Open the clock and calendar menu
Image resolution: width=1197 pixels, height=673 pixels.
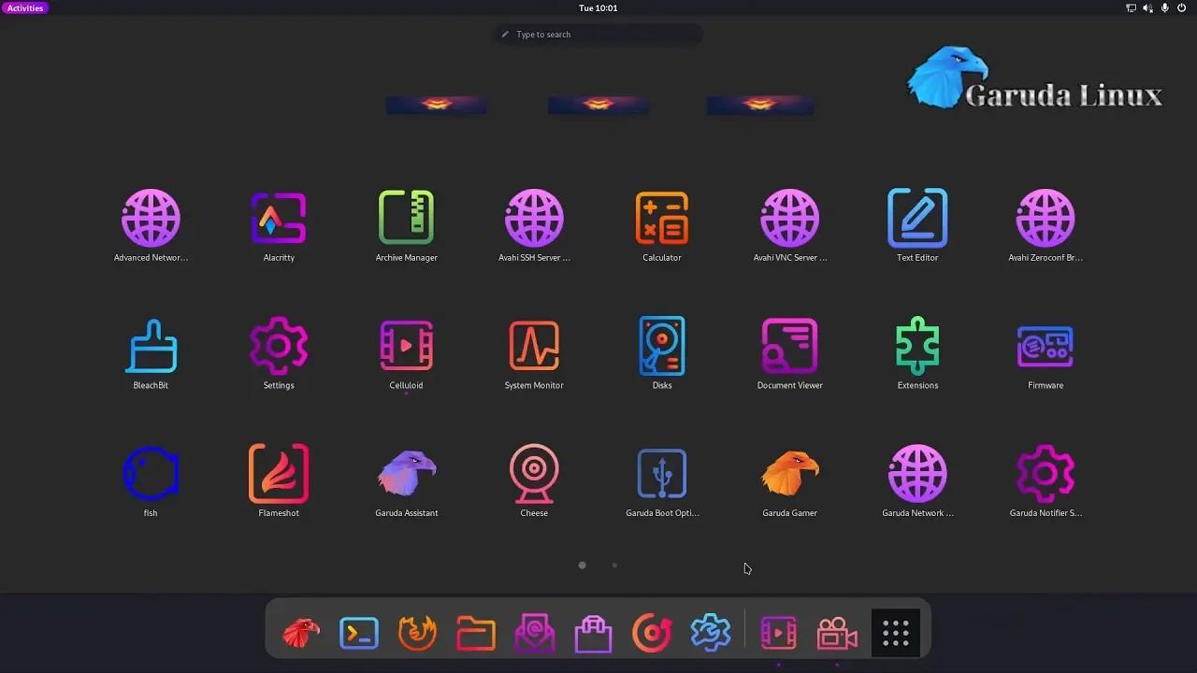[x=598, y=7]
